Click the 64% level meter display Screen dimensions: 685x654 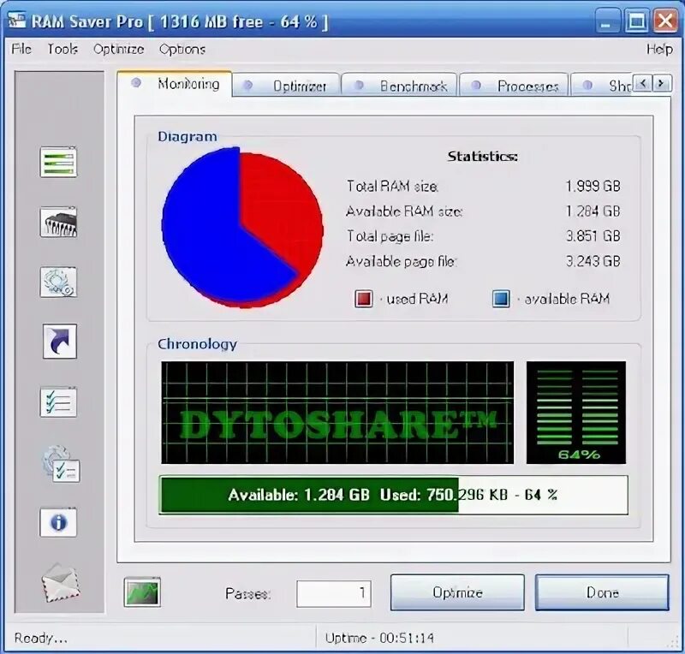[x=576, y=413]
